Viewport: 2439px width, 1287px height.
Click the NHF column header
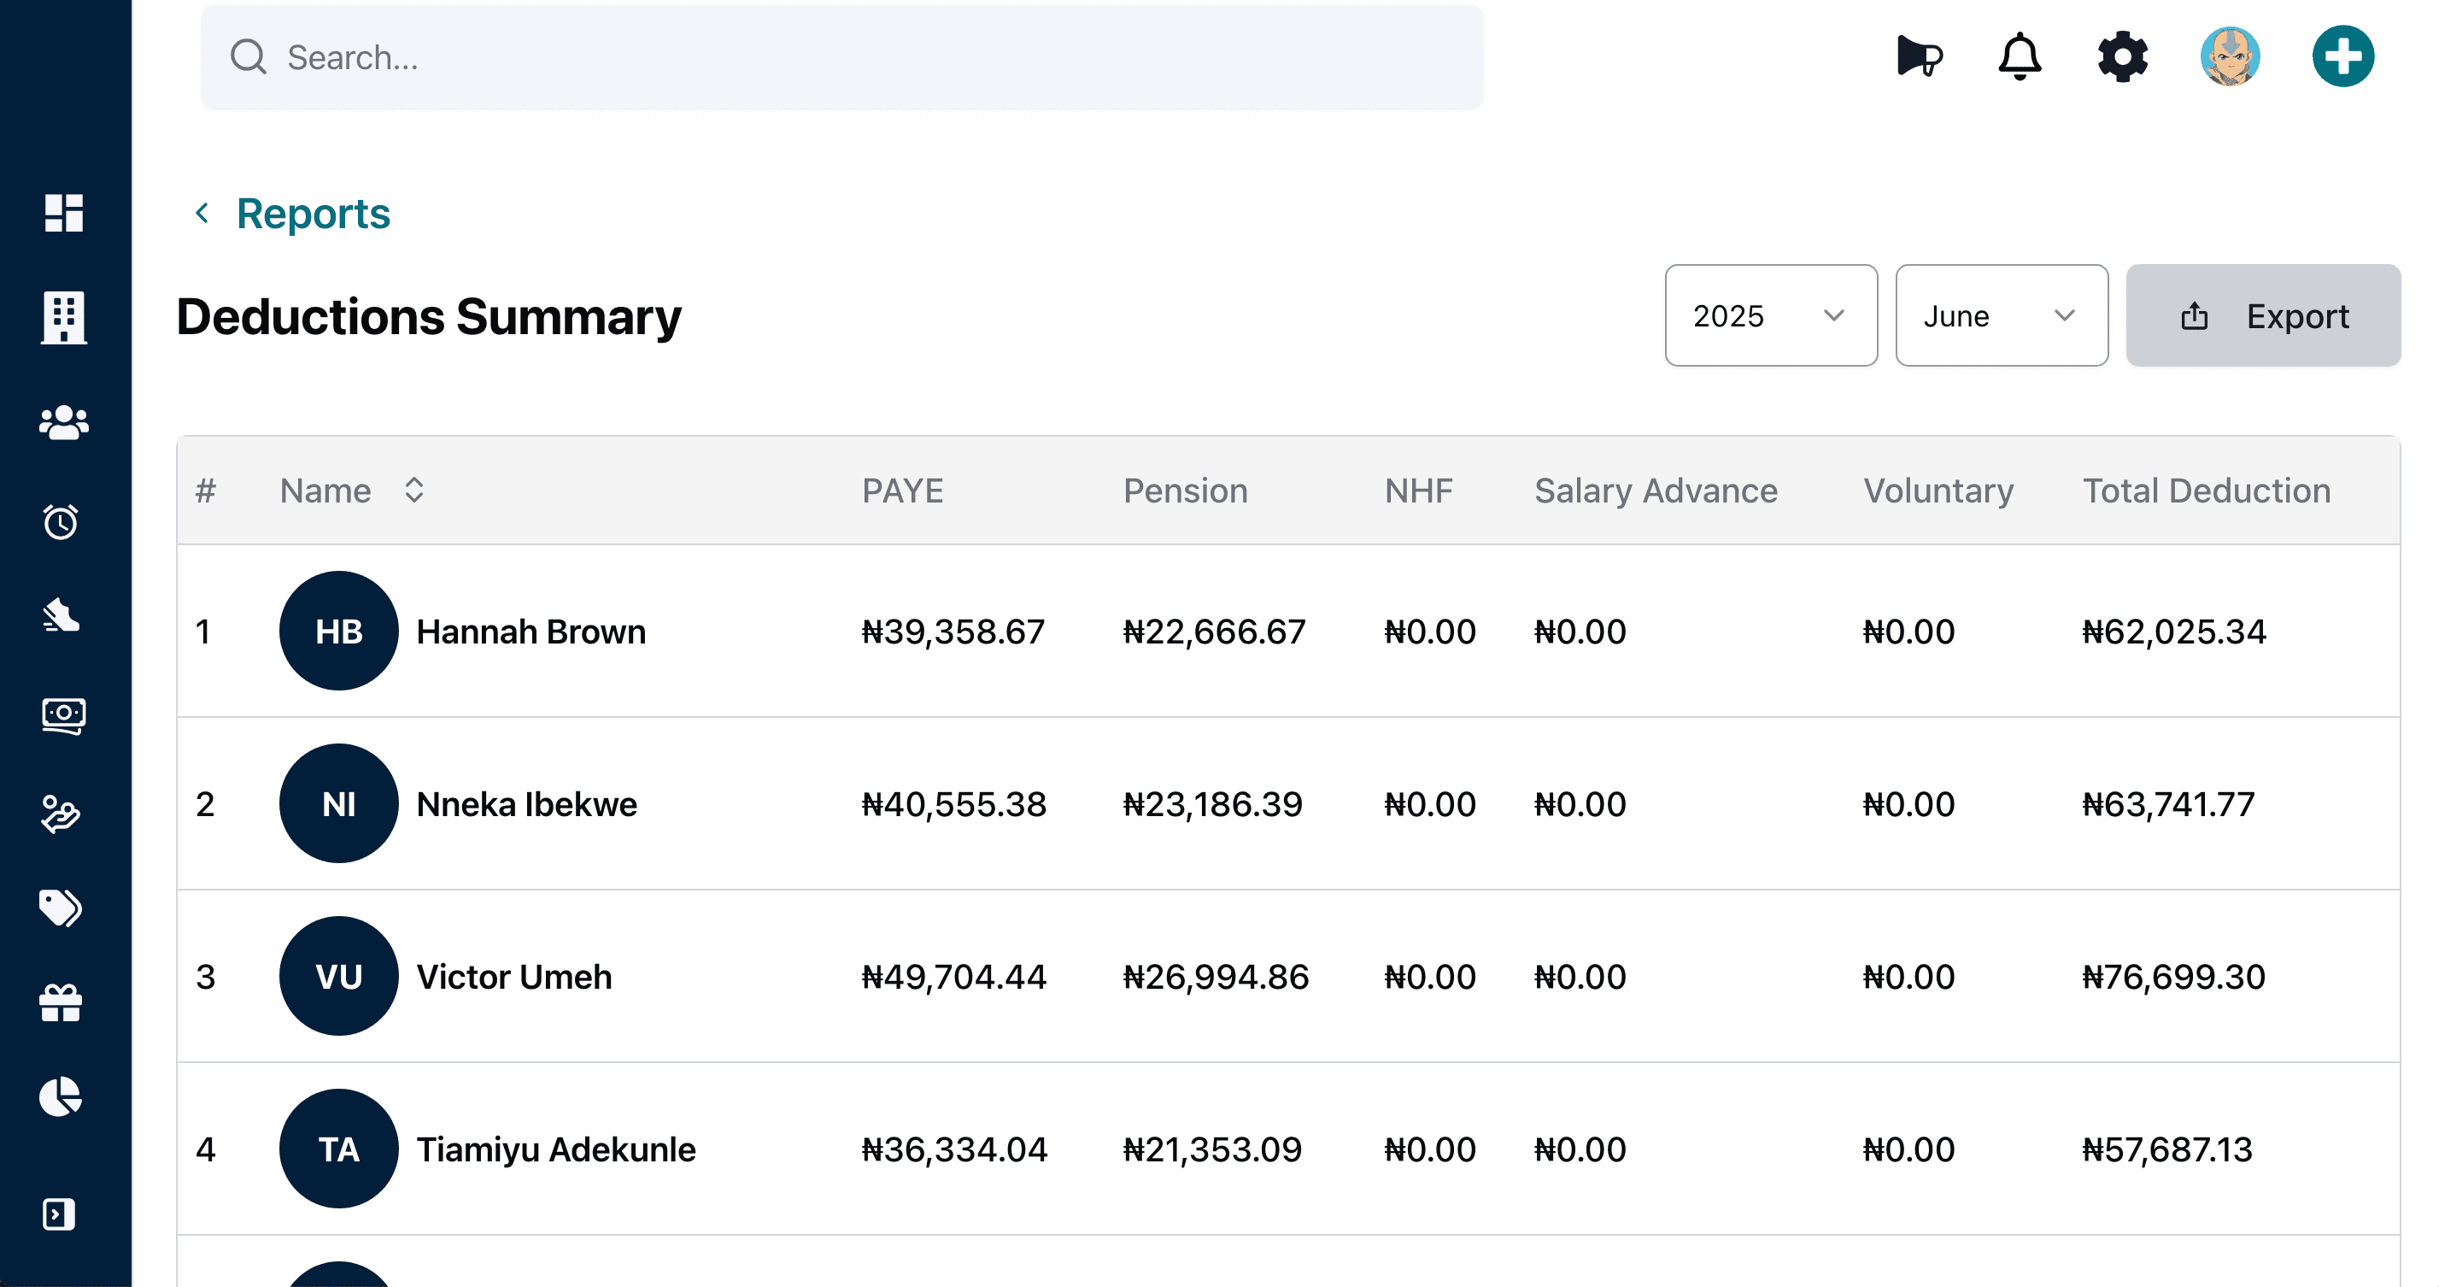point(1418,491)
